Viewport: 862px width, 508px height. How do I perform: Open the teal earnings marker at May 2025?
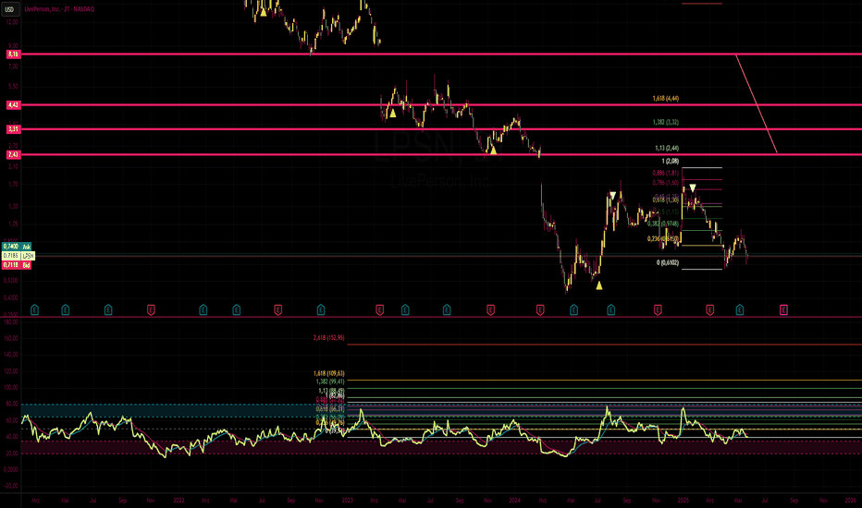[x=740, y=310]
